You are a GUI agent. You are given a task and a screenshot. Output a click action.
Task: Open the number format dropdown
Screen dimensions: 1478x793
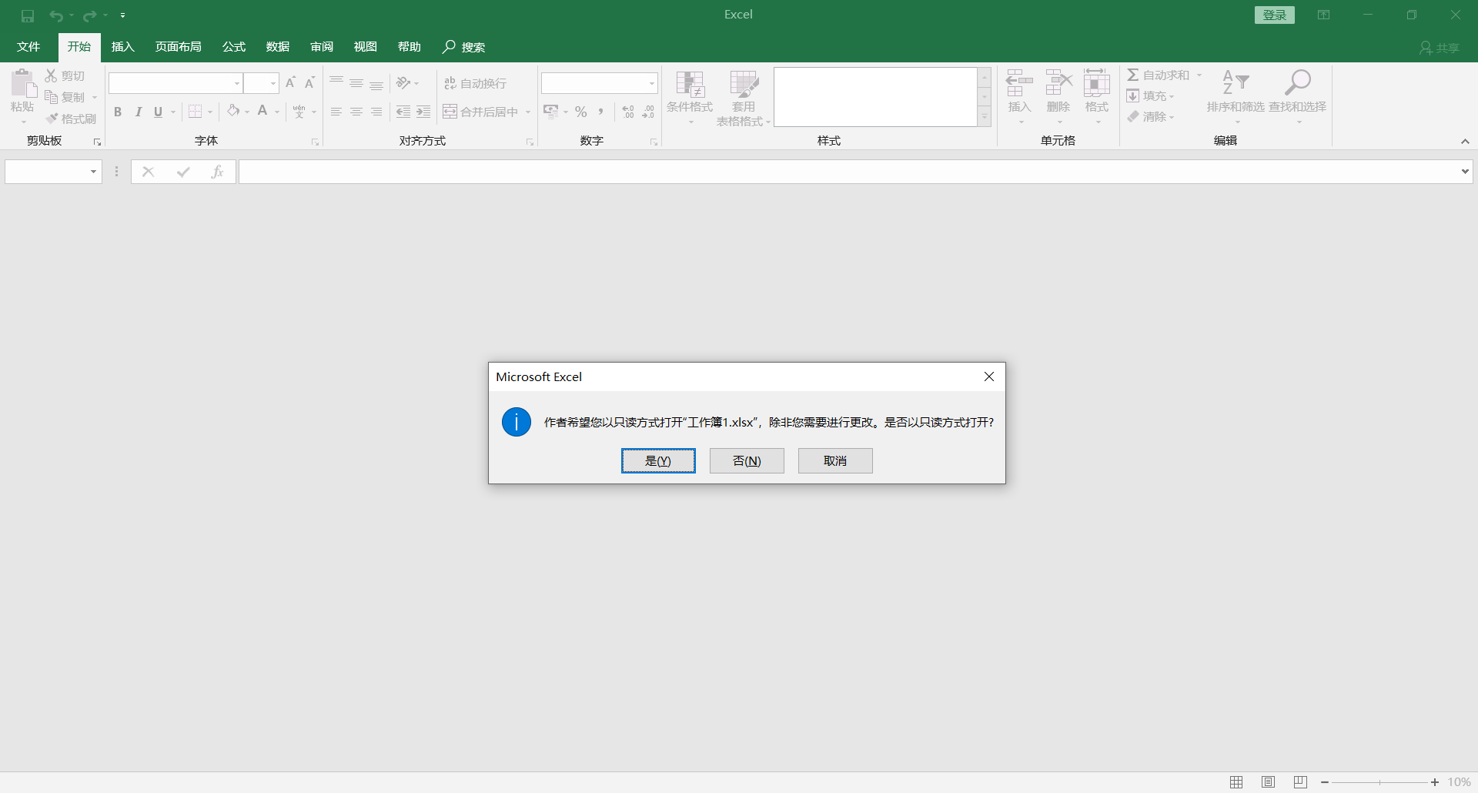pos(651,82)
